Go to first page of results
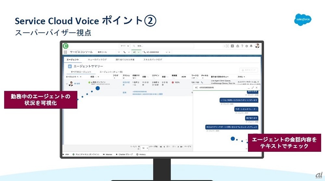Screen dimensions: 325x181 (x=161, y=147)
